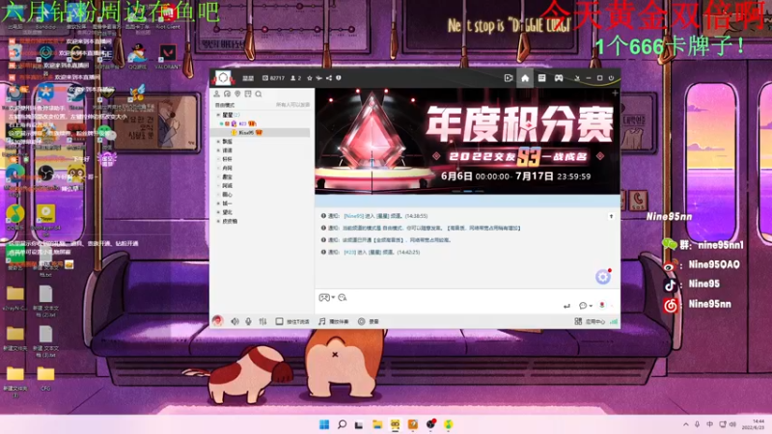Expand the last channel group in tree

coord(219,222)
